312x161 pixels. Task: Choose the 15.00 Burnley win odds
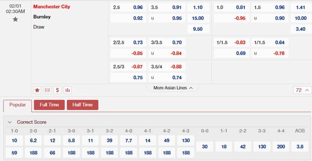[x=198, y=18]
